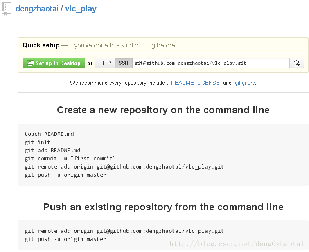
Task: Click the 'git init' command line
Action: click(37, 142)
